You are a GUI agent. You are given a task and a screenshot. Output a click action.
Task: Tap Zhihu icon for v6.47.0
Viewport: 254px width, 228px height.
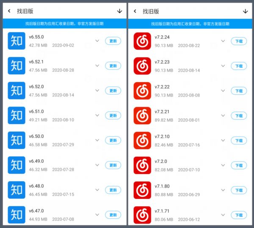[x=17, y=215]
